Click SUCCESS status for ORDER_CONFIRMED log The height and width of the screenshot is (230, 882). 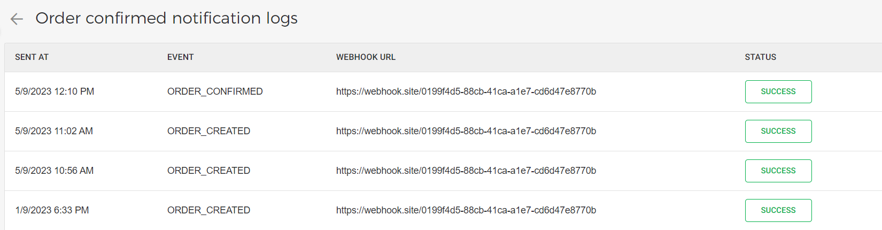pos(778,91)
